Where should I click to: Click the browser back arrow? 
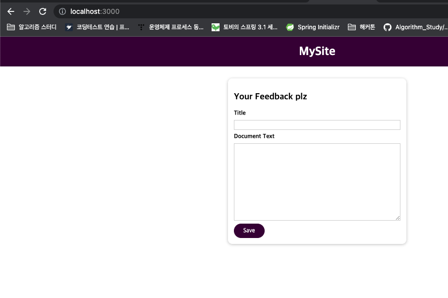[x=11, y=11]
